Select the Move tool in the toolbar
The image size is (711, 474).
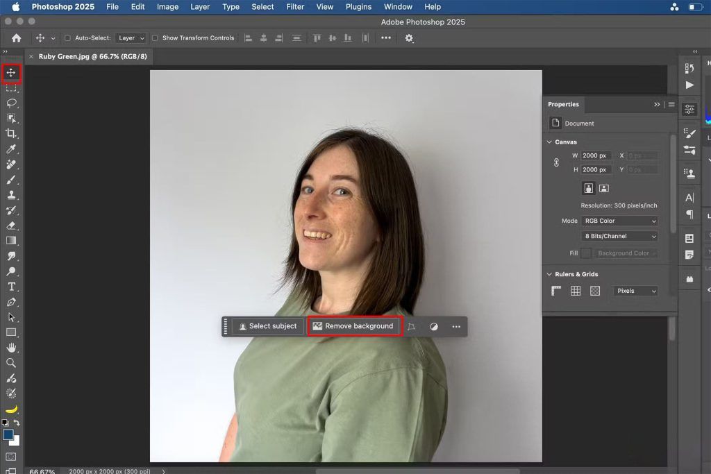(11, 73)
